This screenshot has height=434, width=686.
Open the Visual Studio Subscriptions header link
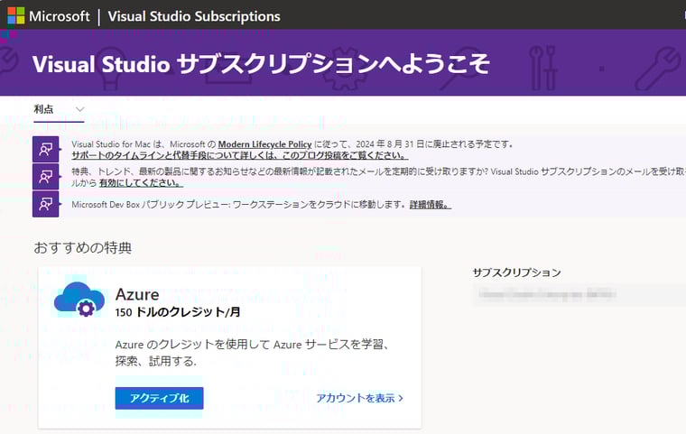click(x=194, y=16)
